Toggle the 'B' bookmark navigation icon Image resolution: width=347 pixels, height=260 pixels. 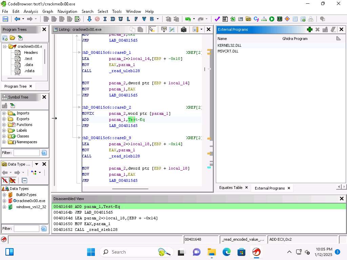[152, 19]
